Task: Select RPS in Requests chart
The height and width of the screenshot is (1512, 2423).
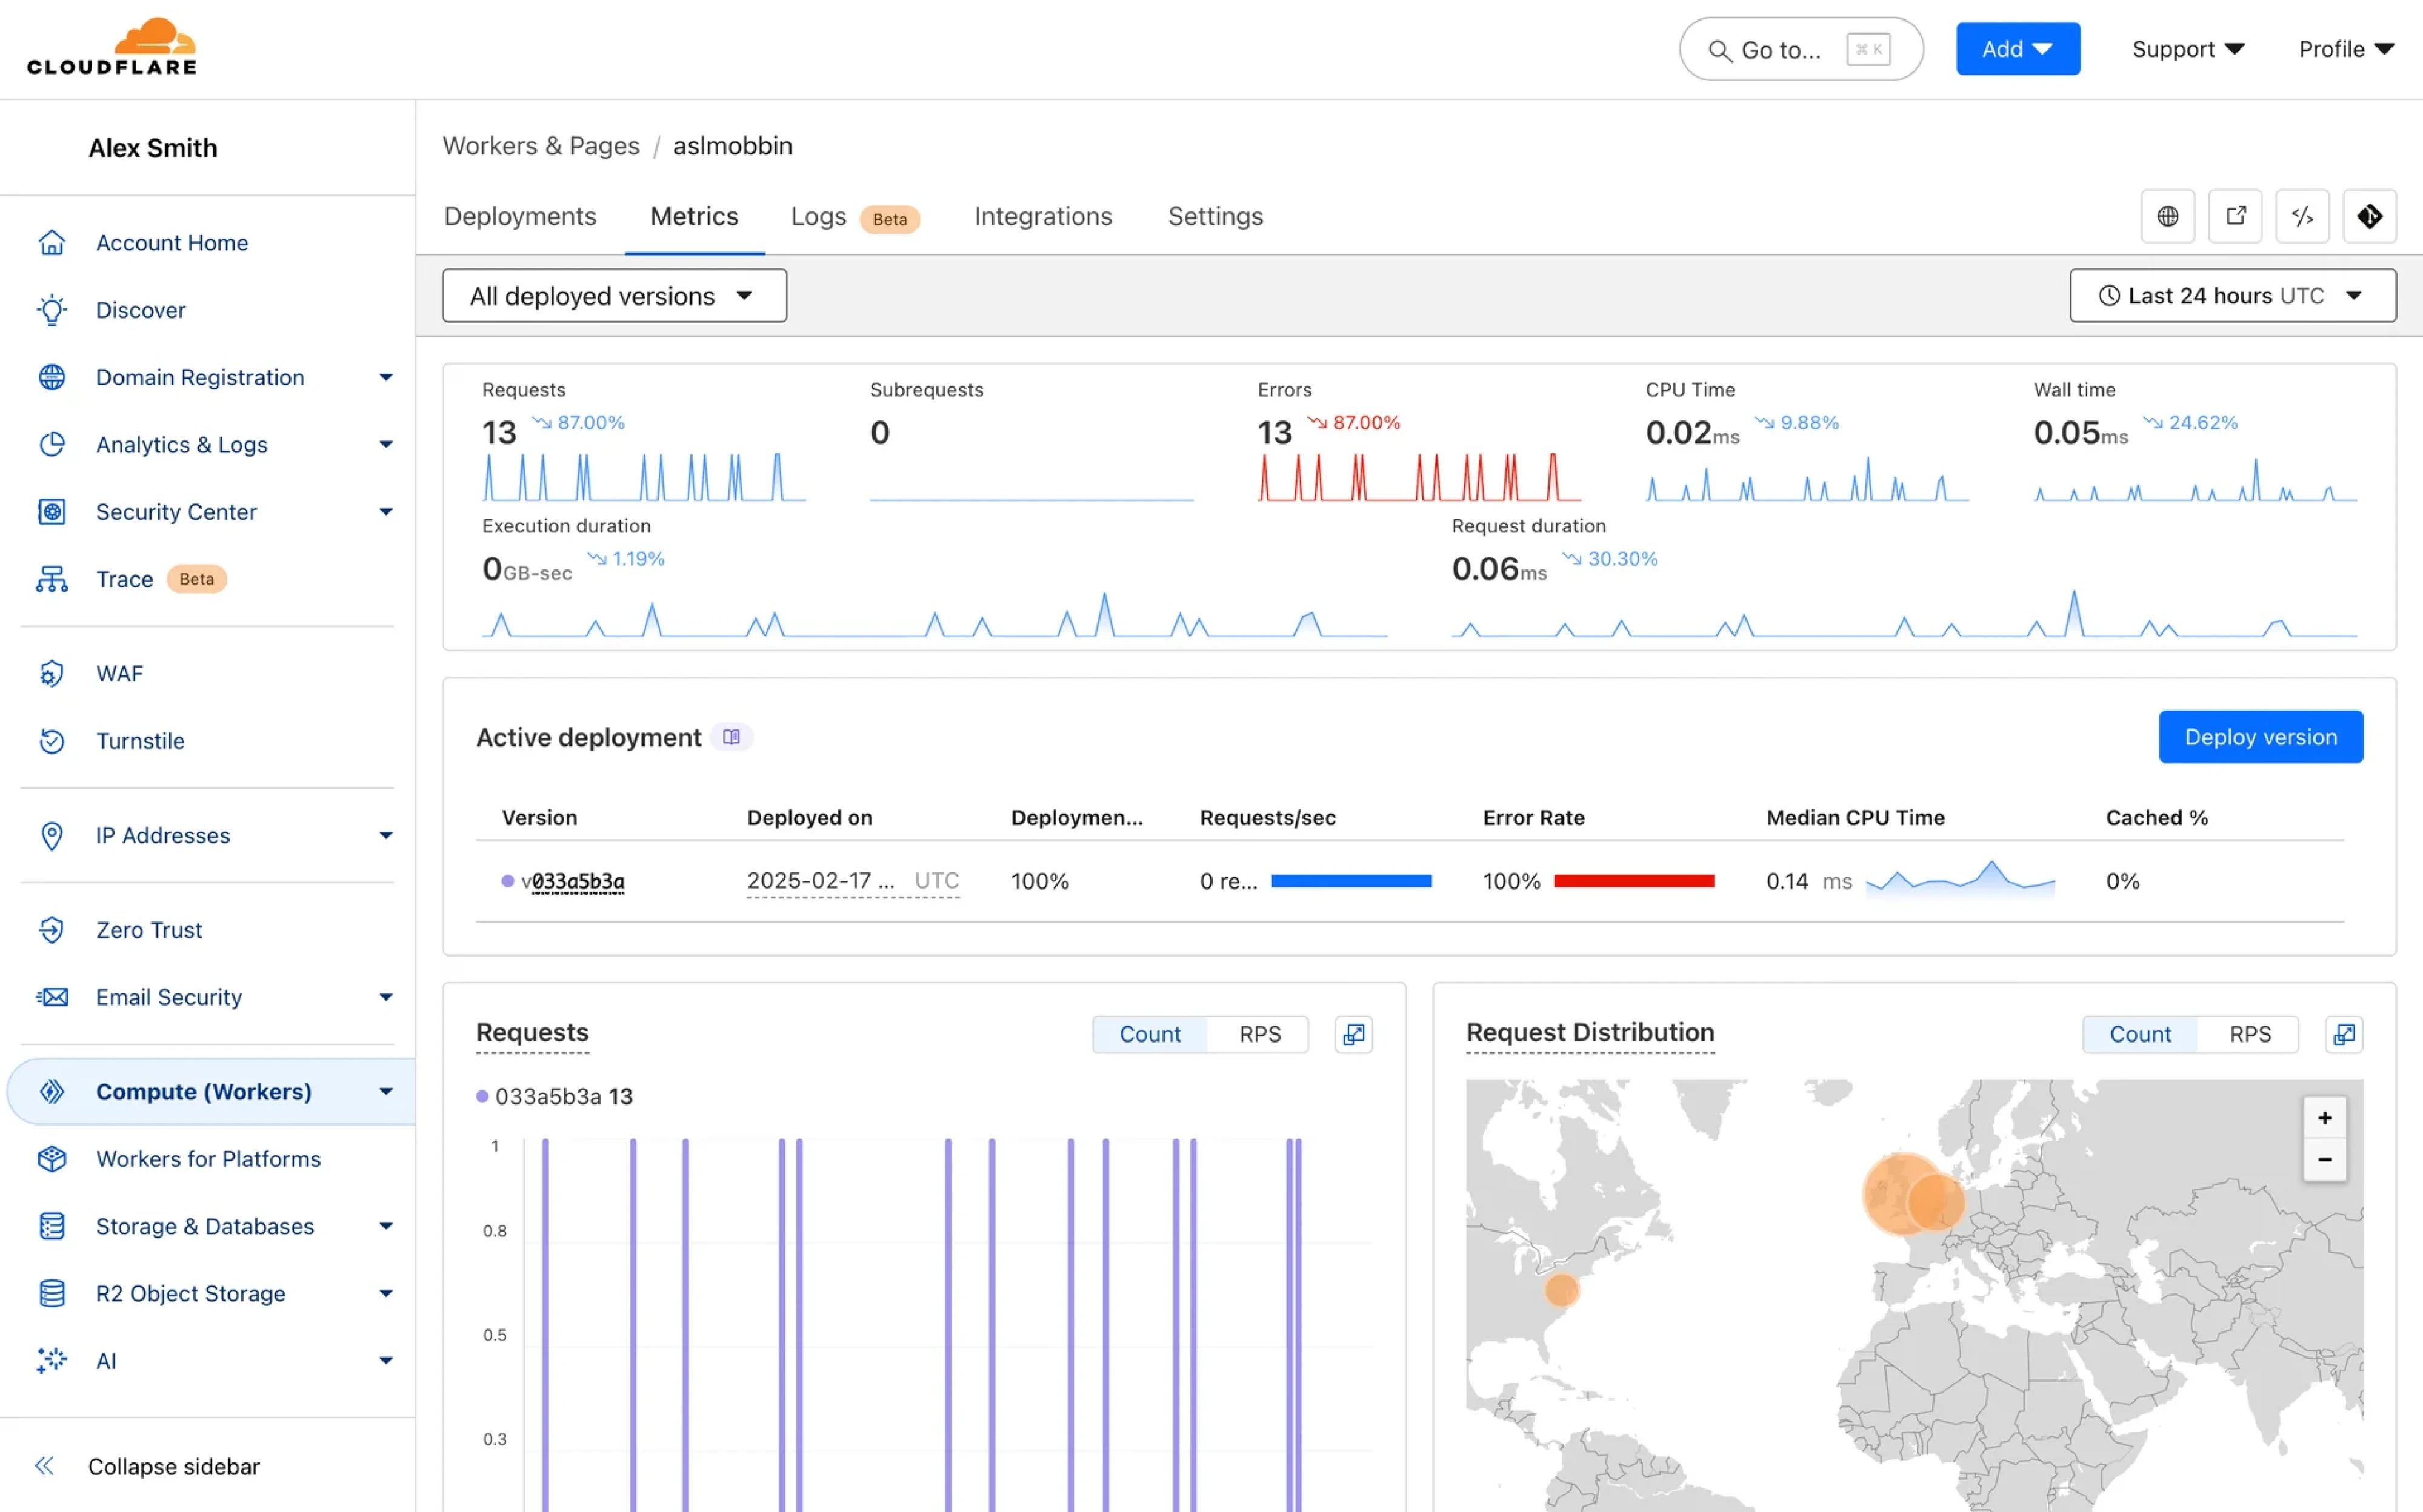Action: point(1259,1034)
